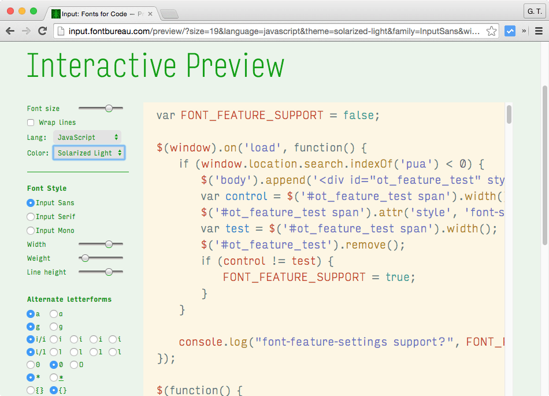Viewport: 549px width, 396px height.
Task: Choose the alternate single-story 'a' letterform
Action: (x=54, y=314)
